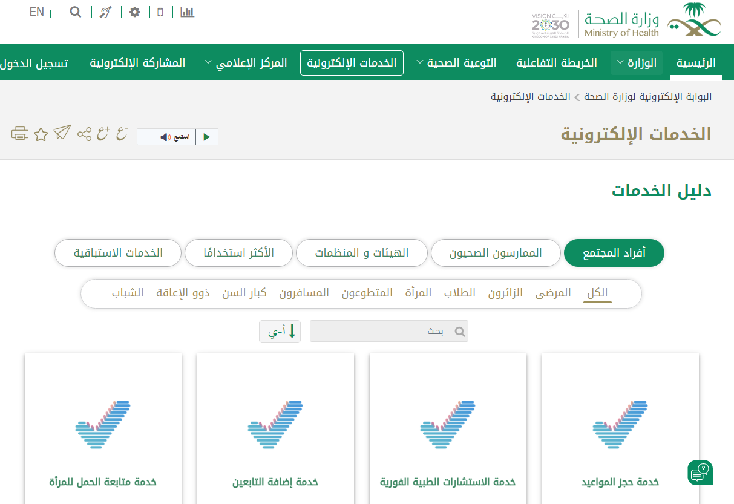Screen dimensions: 734x504
Task: Click the paper plane send icon
Action: tap(62, 133)
